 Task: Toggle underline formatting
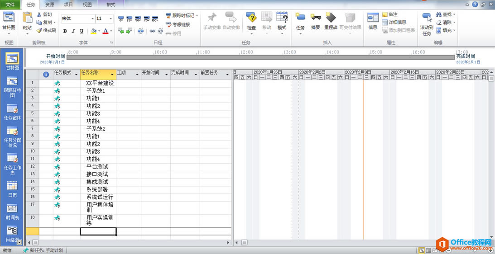(82, 31)
